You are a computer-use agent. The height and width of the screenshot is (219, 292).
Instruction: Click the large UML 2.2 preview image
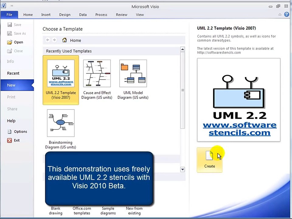click(239, 100)
